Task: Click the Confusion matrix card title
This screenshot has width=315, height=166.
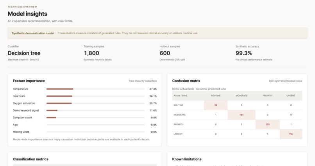Action: (186, 81)
